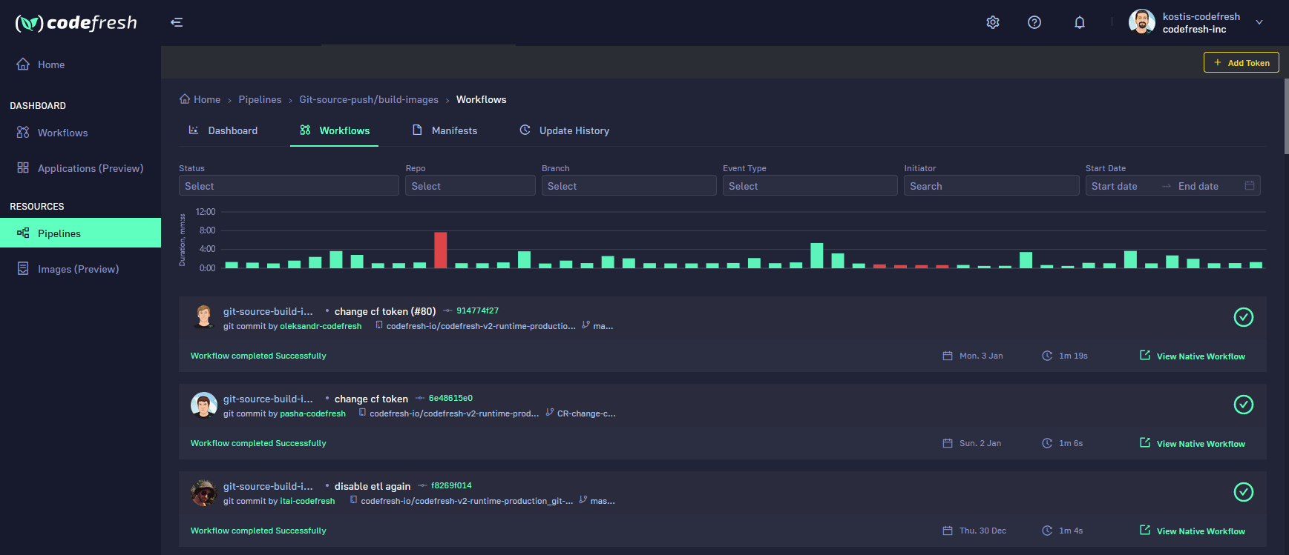This screenshot has height=555, width=1289.
Task: Expand the Event Type select box
Action: (x=810, y=186)
